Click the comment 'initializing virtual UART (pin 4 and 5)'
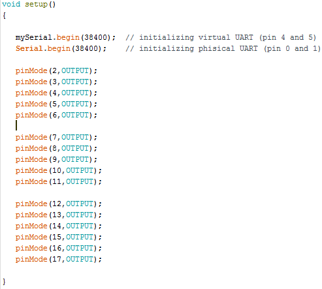This screenshot has height=289, width=322. click(x=221, y=37)
